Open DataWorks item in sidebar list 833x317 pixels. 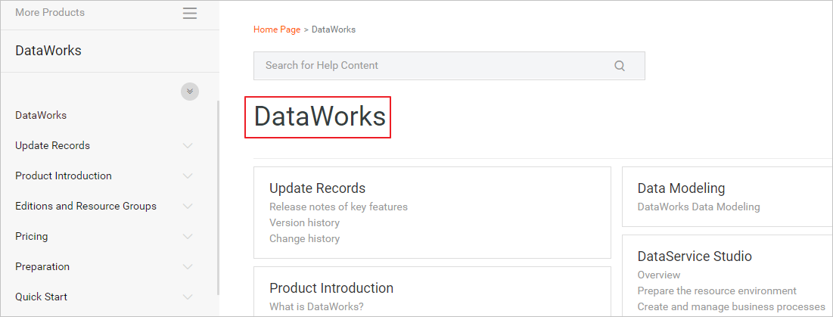[x=41, y=115]
